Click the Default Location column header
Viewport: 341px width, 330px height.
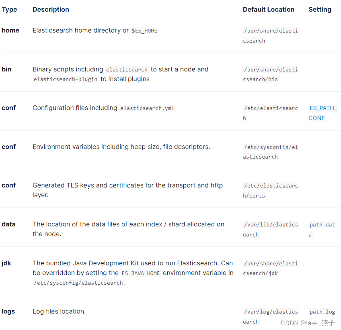(268, 10)
